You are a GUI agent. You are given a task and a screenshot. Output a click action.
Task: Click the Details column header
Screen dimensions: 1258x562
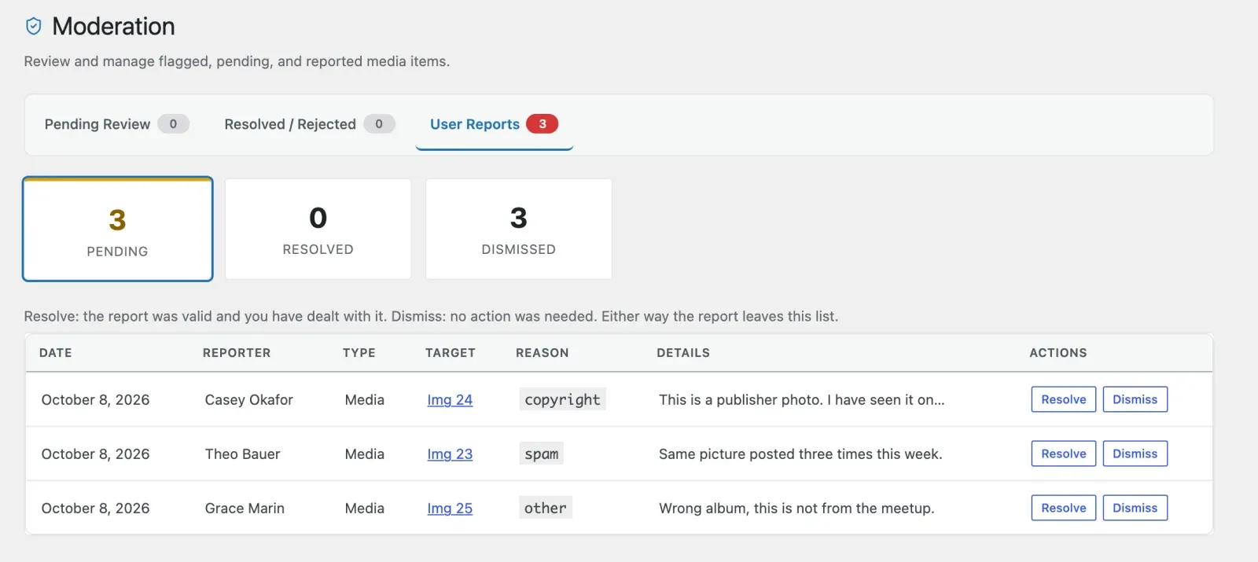pyautogui.click(x=683, y=353)
